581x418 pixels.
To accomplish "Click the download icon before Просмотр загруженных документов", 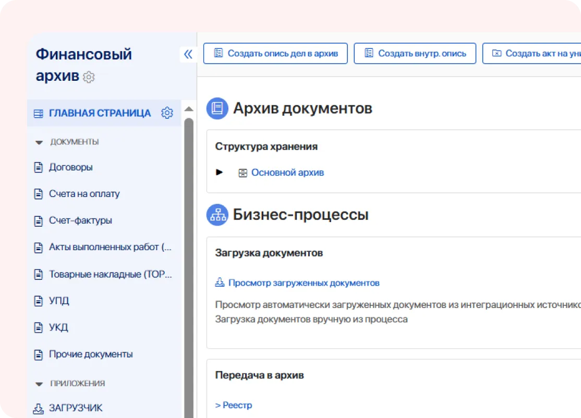I will [221, 282].
